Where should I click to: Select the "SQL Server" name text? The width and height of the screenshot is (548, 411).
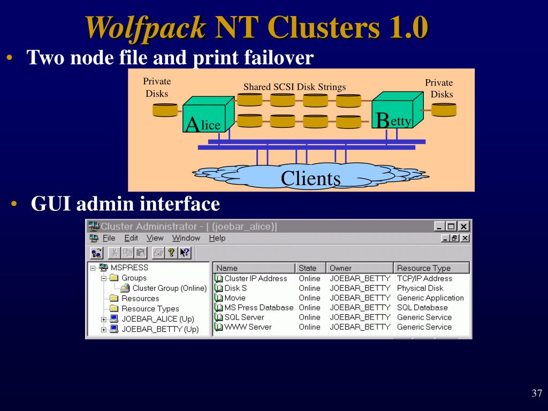(244, 317)
